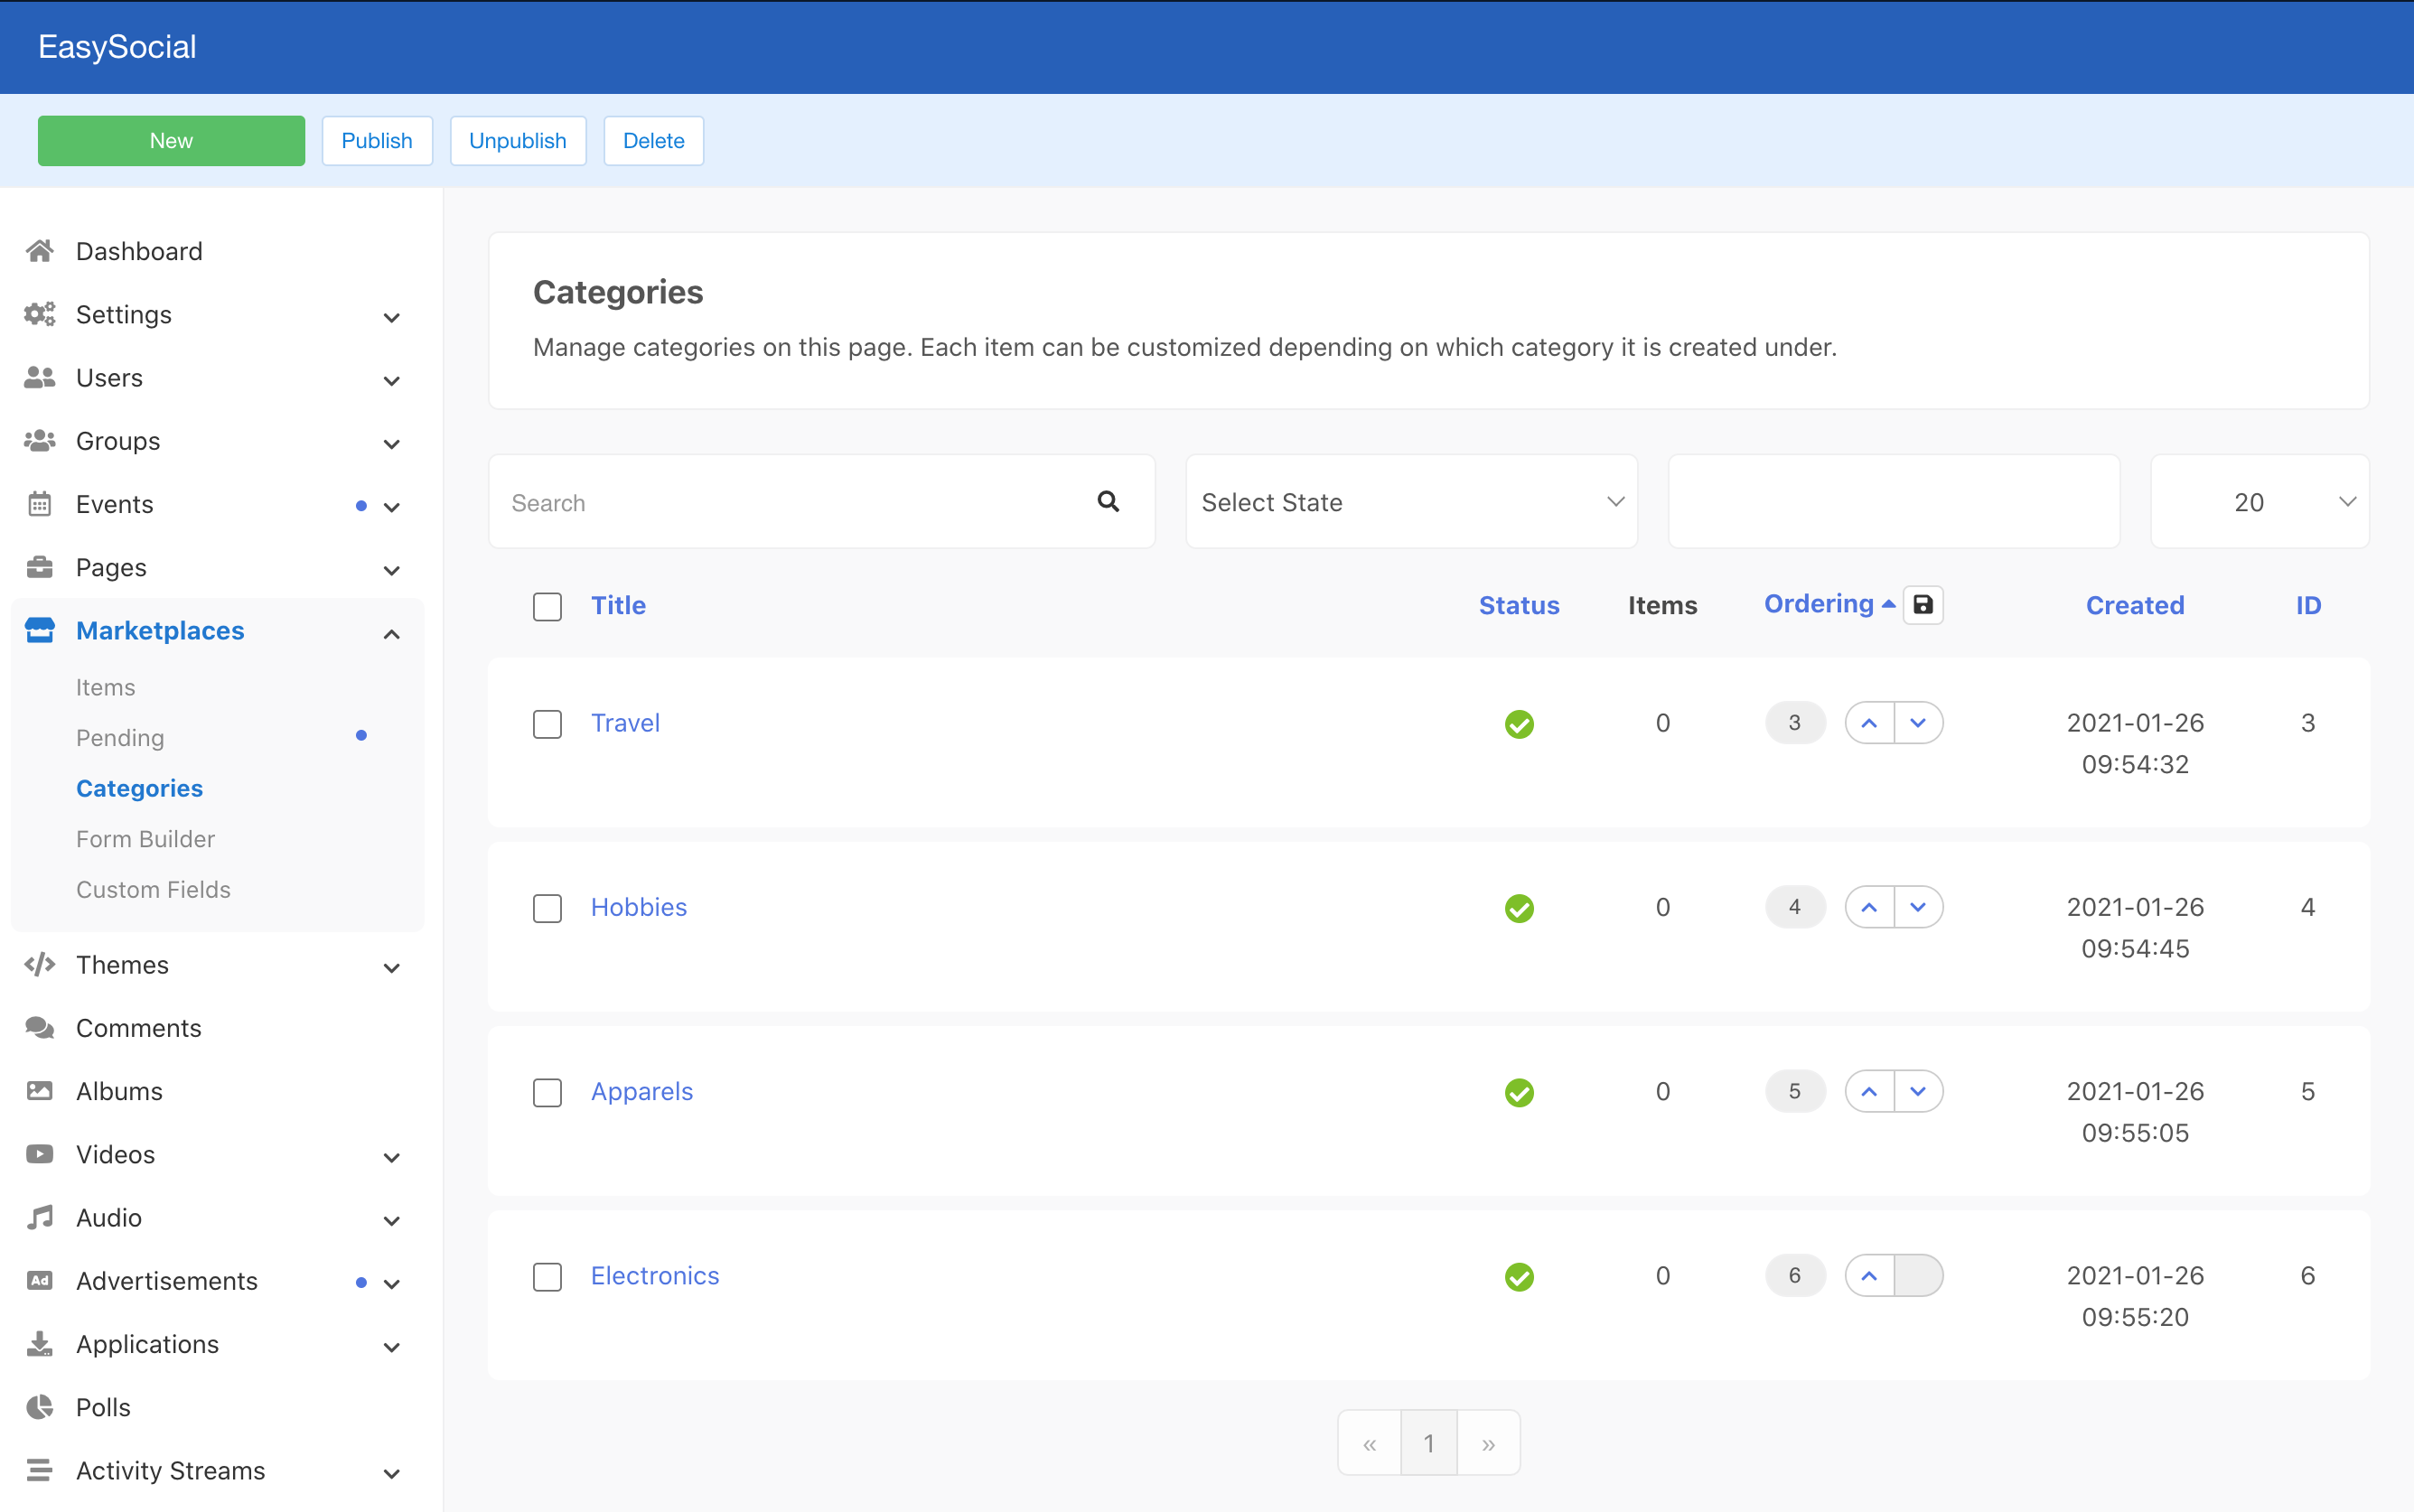This screenshot has width=2414, height=1512.
Task: Select the Form Builder menu item
Action: click(143, 838)
